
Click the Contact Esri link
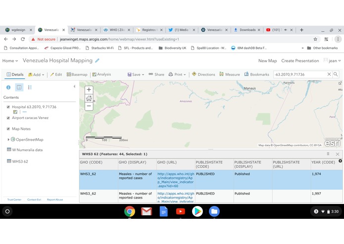coord(34,200)
